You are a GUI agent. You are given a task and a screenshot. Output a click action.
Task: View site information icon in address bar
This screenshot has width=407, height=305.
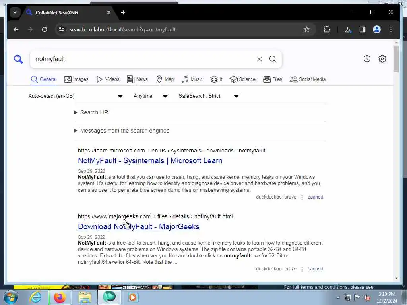(62, 29)
